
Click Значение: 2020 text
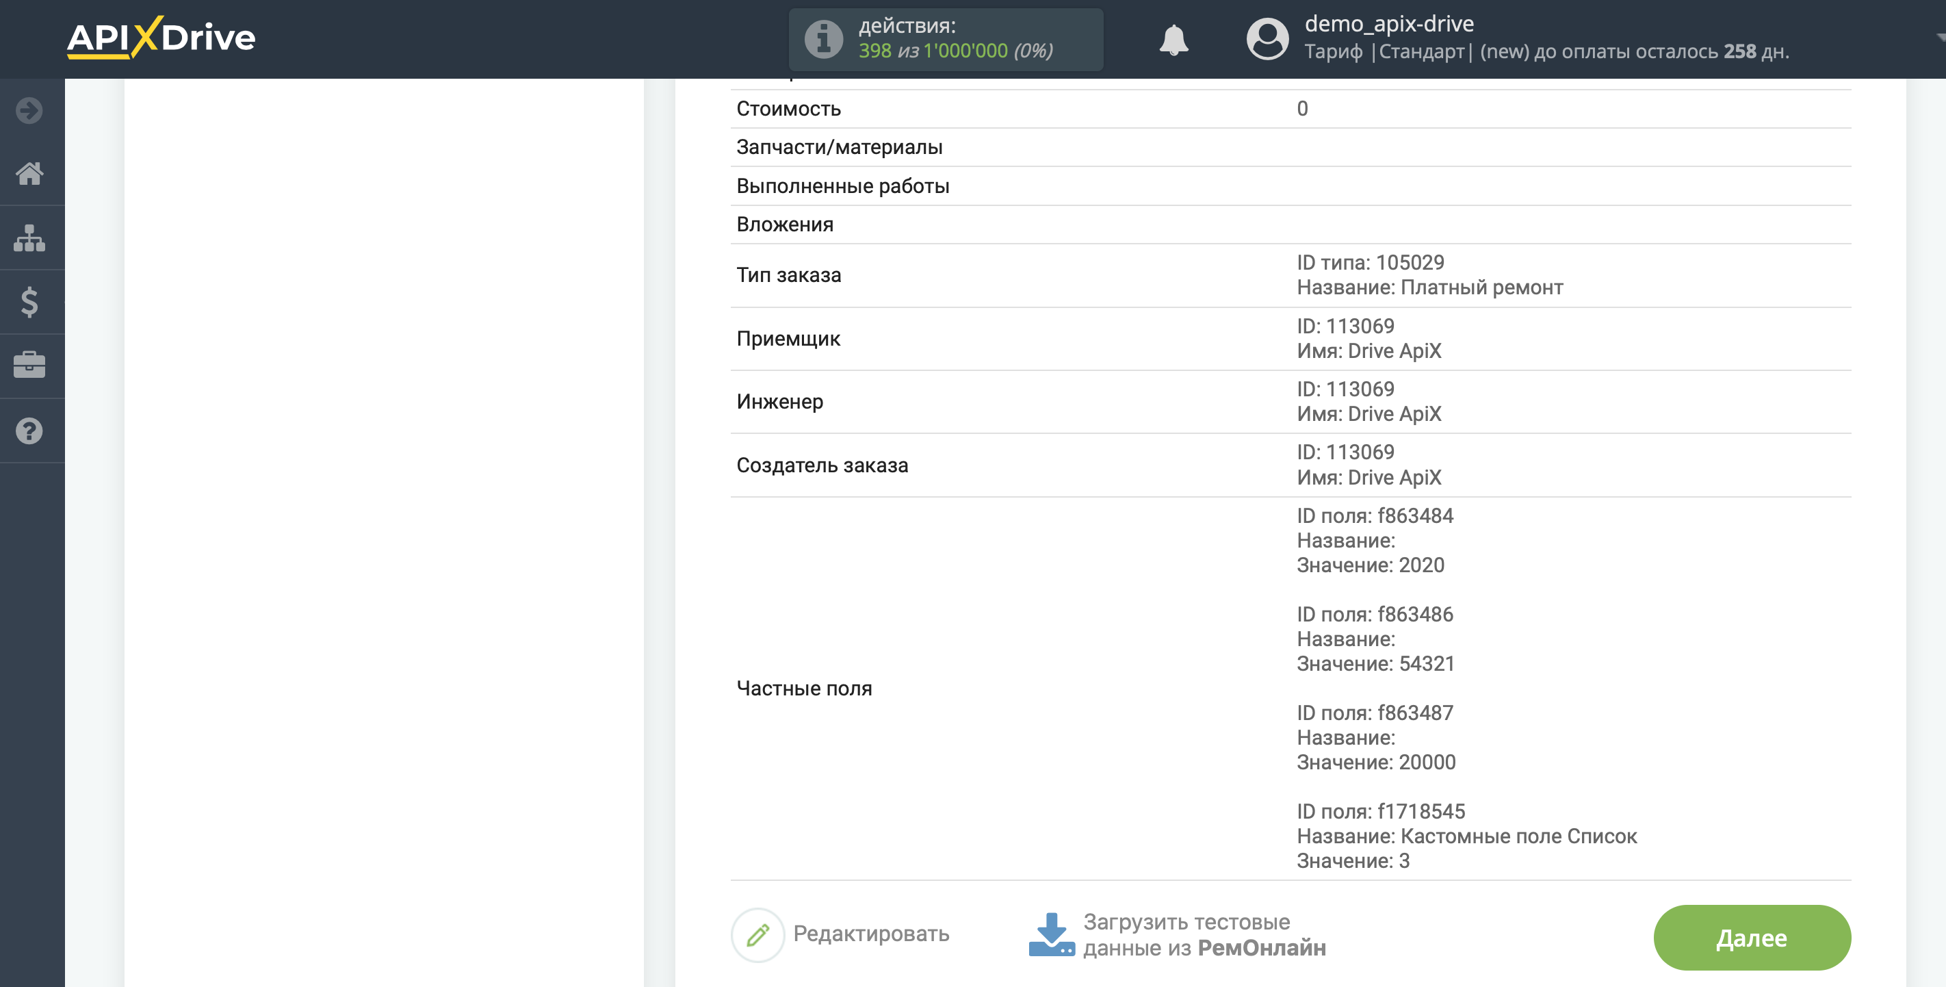point(1371,565)
